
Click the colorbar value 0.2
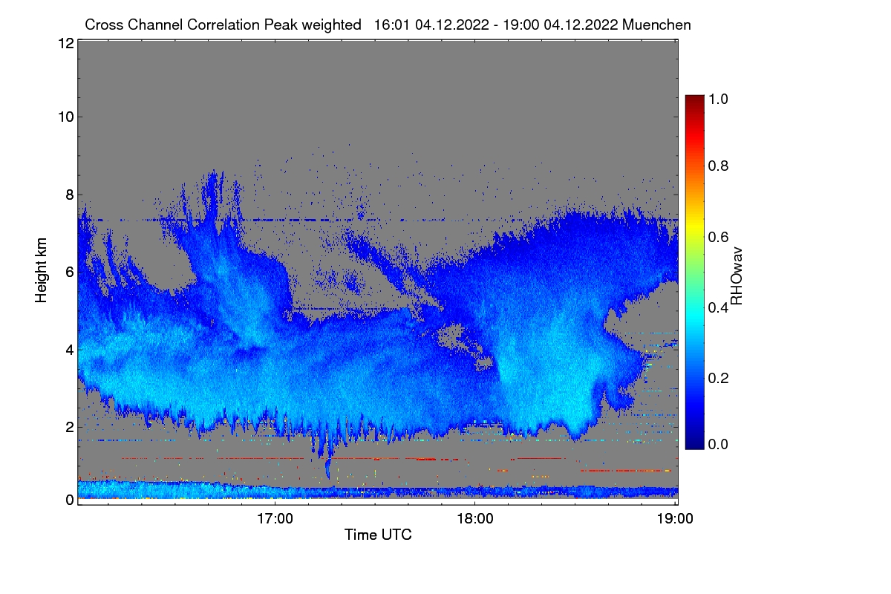[719, 378]
